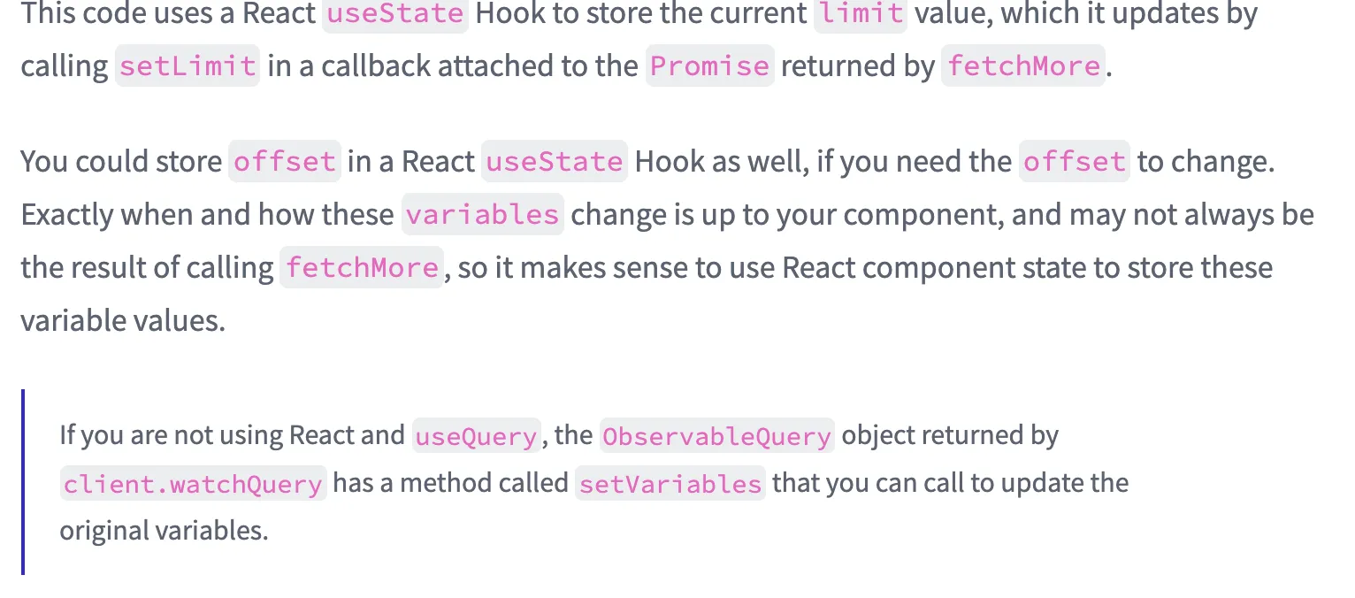The height and width of the screenshot is (598, 1355).
Task: Click offset code before 'to change'
Action: pos(1074,162)
